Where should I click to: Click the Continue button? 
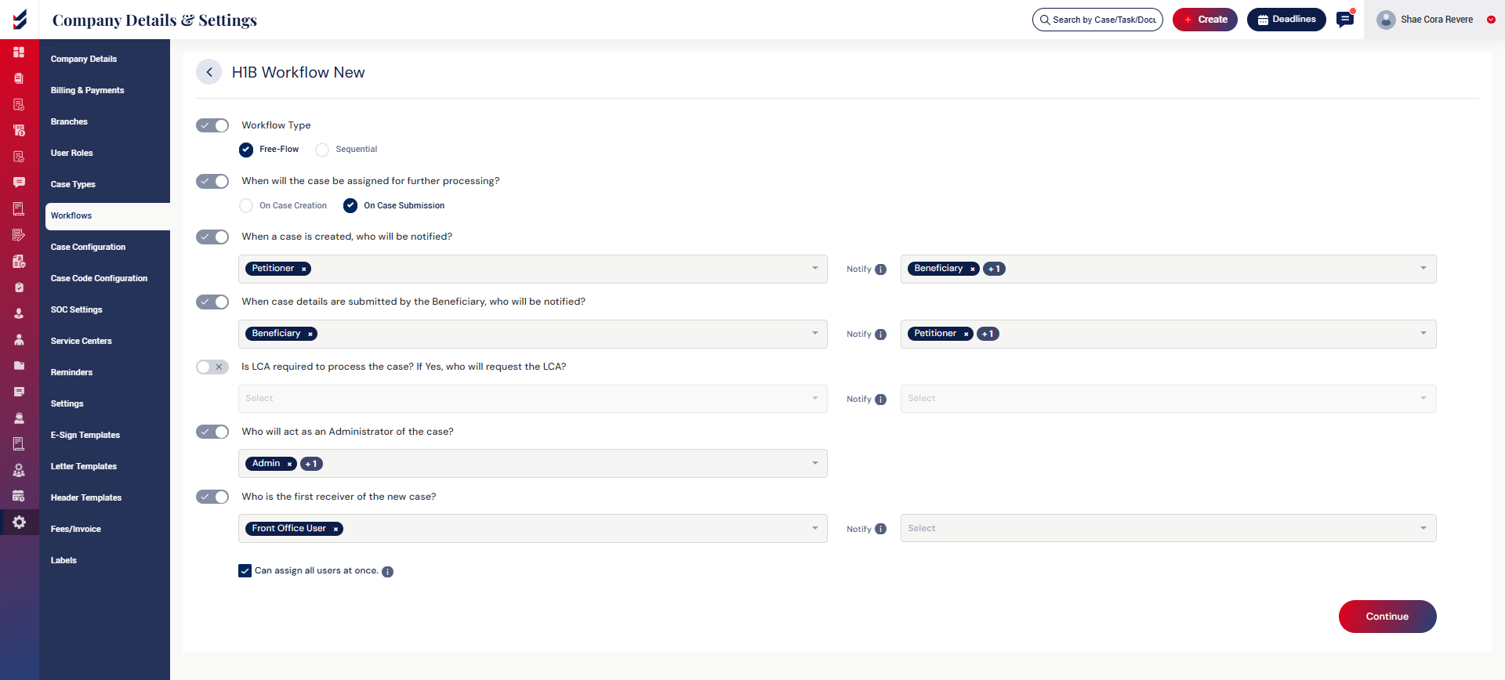click(x=1387, y=617)
